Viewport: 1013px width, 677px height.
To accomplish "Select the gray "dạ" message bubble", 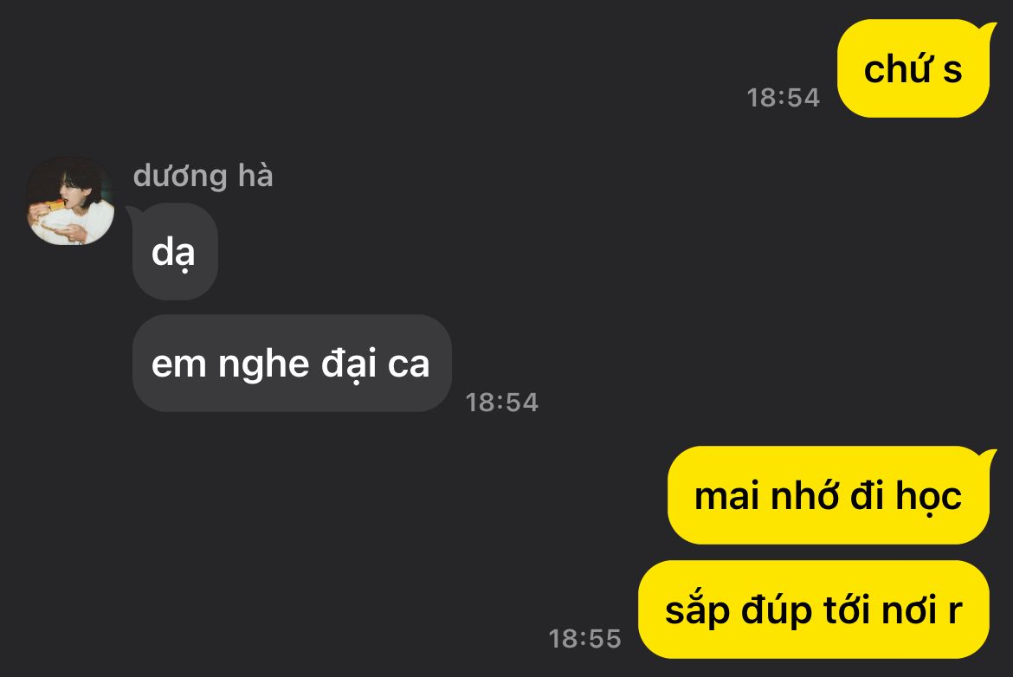I will 175,251.
